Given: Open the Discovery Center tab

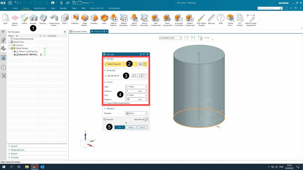Looking at the screenshot, I should (78, 31).
